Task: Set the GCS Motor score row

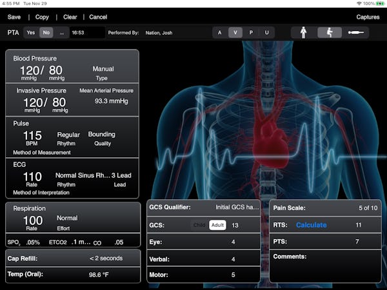Action: (204, 275)
